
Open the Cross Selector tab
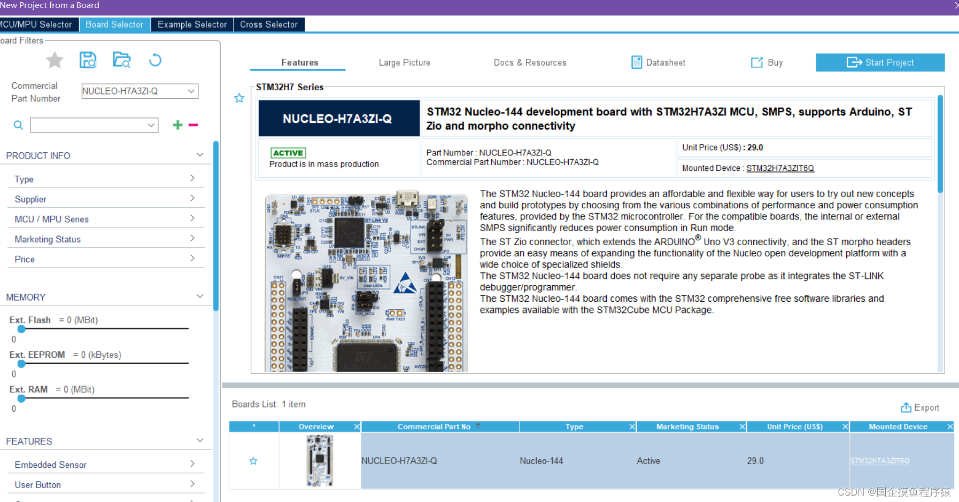pyautogui.click(x=269, y=25)
